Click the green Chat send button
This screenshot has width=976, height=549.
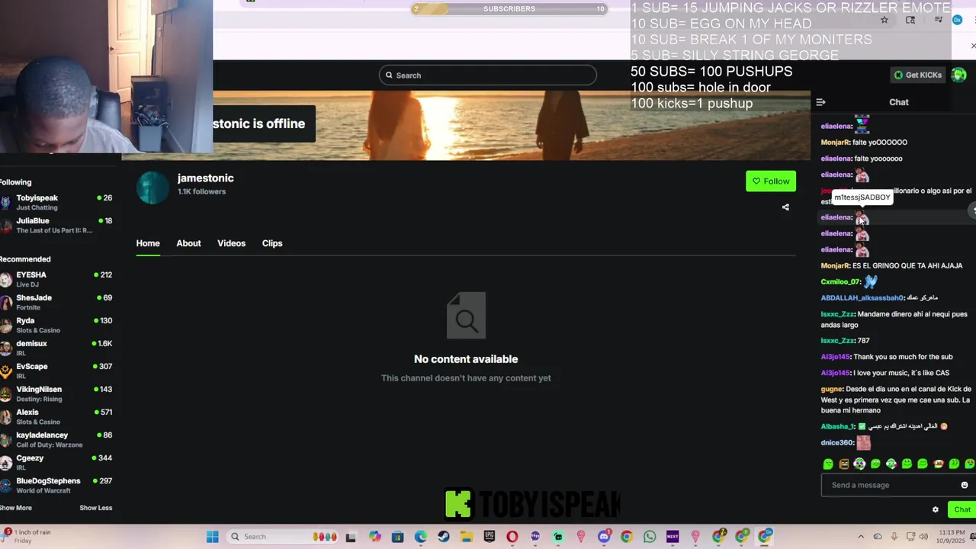[962, 509]
